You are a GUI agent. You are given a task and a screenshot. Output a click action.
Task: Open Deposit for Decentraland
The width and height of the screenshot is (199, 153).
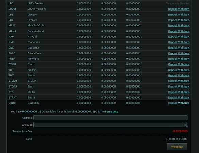[173, 31]
